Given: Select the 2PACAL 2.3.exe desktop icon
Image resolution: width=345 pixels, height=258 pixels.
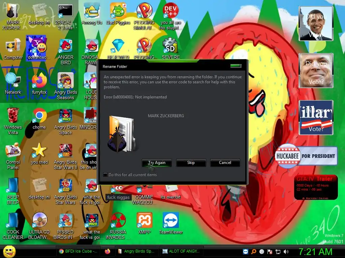Looking at the screenshot, I should (65, 17).
